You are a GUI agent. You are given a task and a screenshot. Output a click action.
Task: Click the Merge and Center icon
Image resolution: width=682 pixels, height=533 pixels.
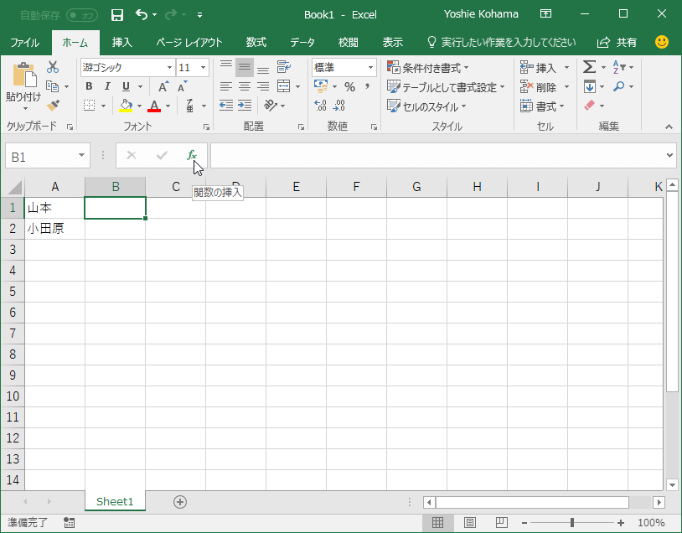click(283, 86)
